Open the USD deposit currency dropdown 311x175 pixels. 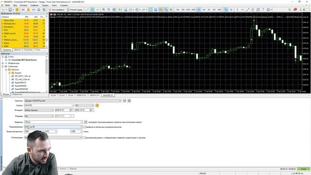[51, 132]
